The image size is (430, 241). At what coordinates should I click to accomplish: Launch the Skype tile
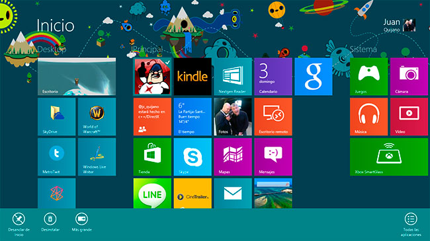(193, 156)
